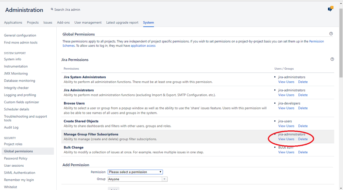Open Password Policy page

click(15, 158)
